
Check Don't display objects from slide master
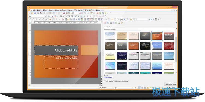(105, 81)
